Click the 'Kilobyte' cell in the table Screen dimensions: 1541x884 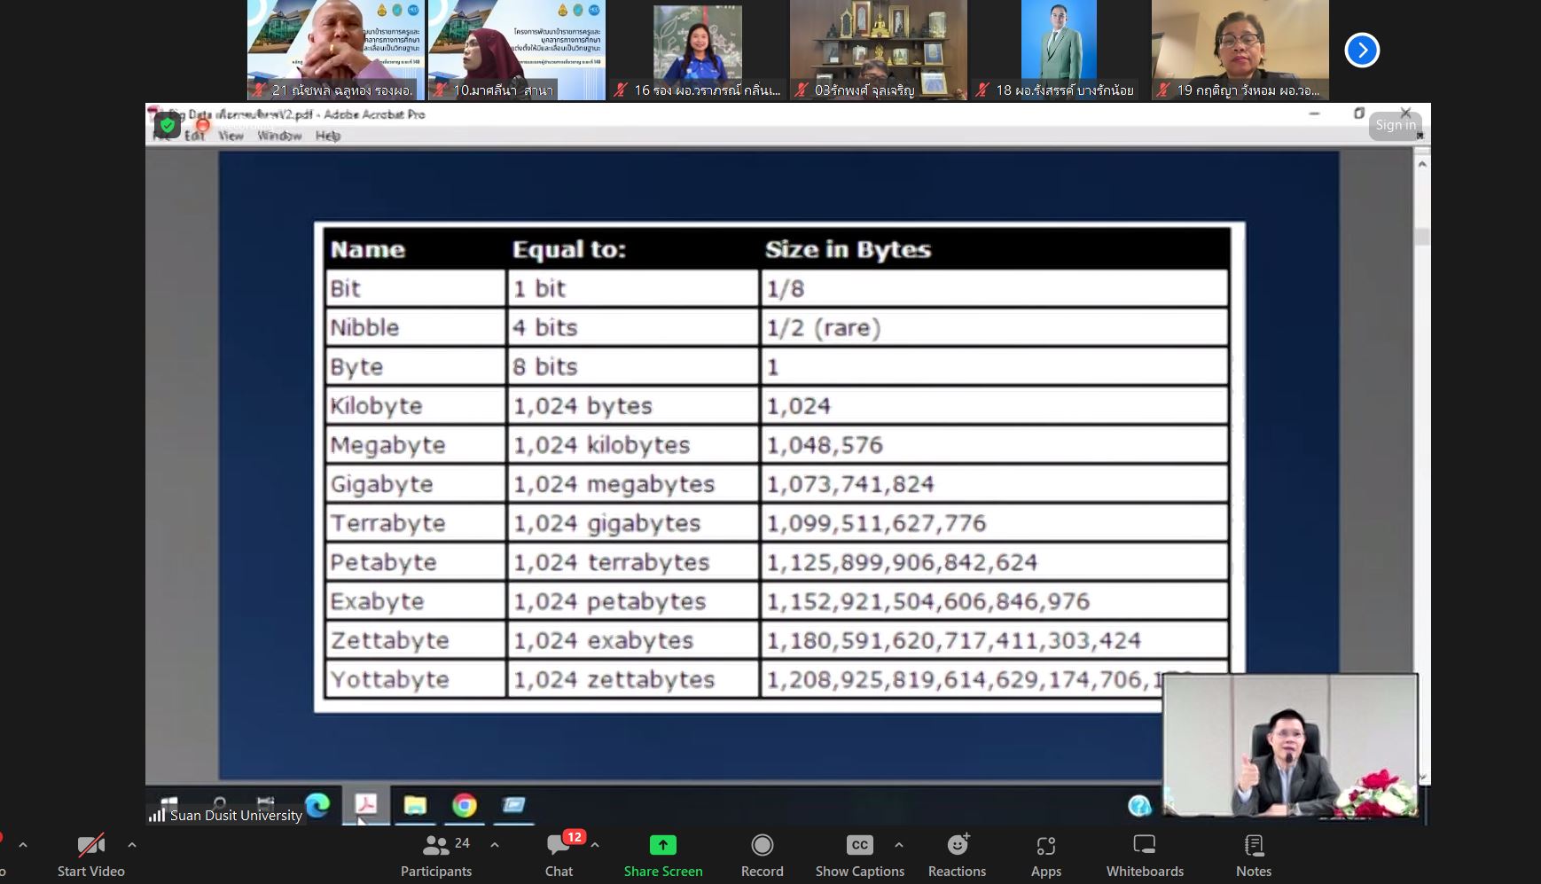pyautogui.click(x=415, y=406)
